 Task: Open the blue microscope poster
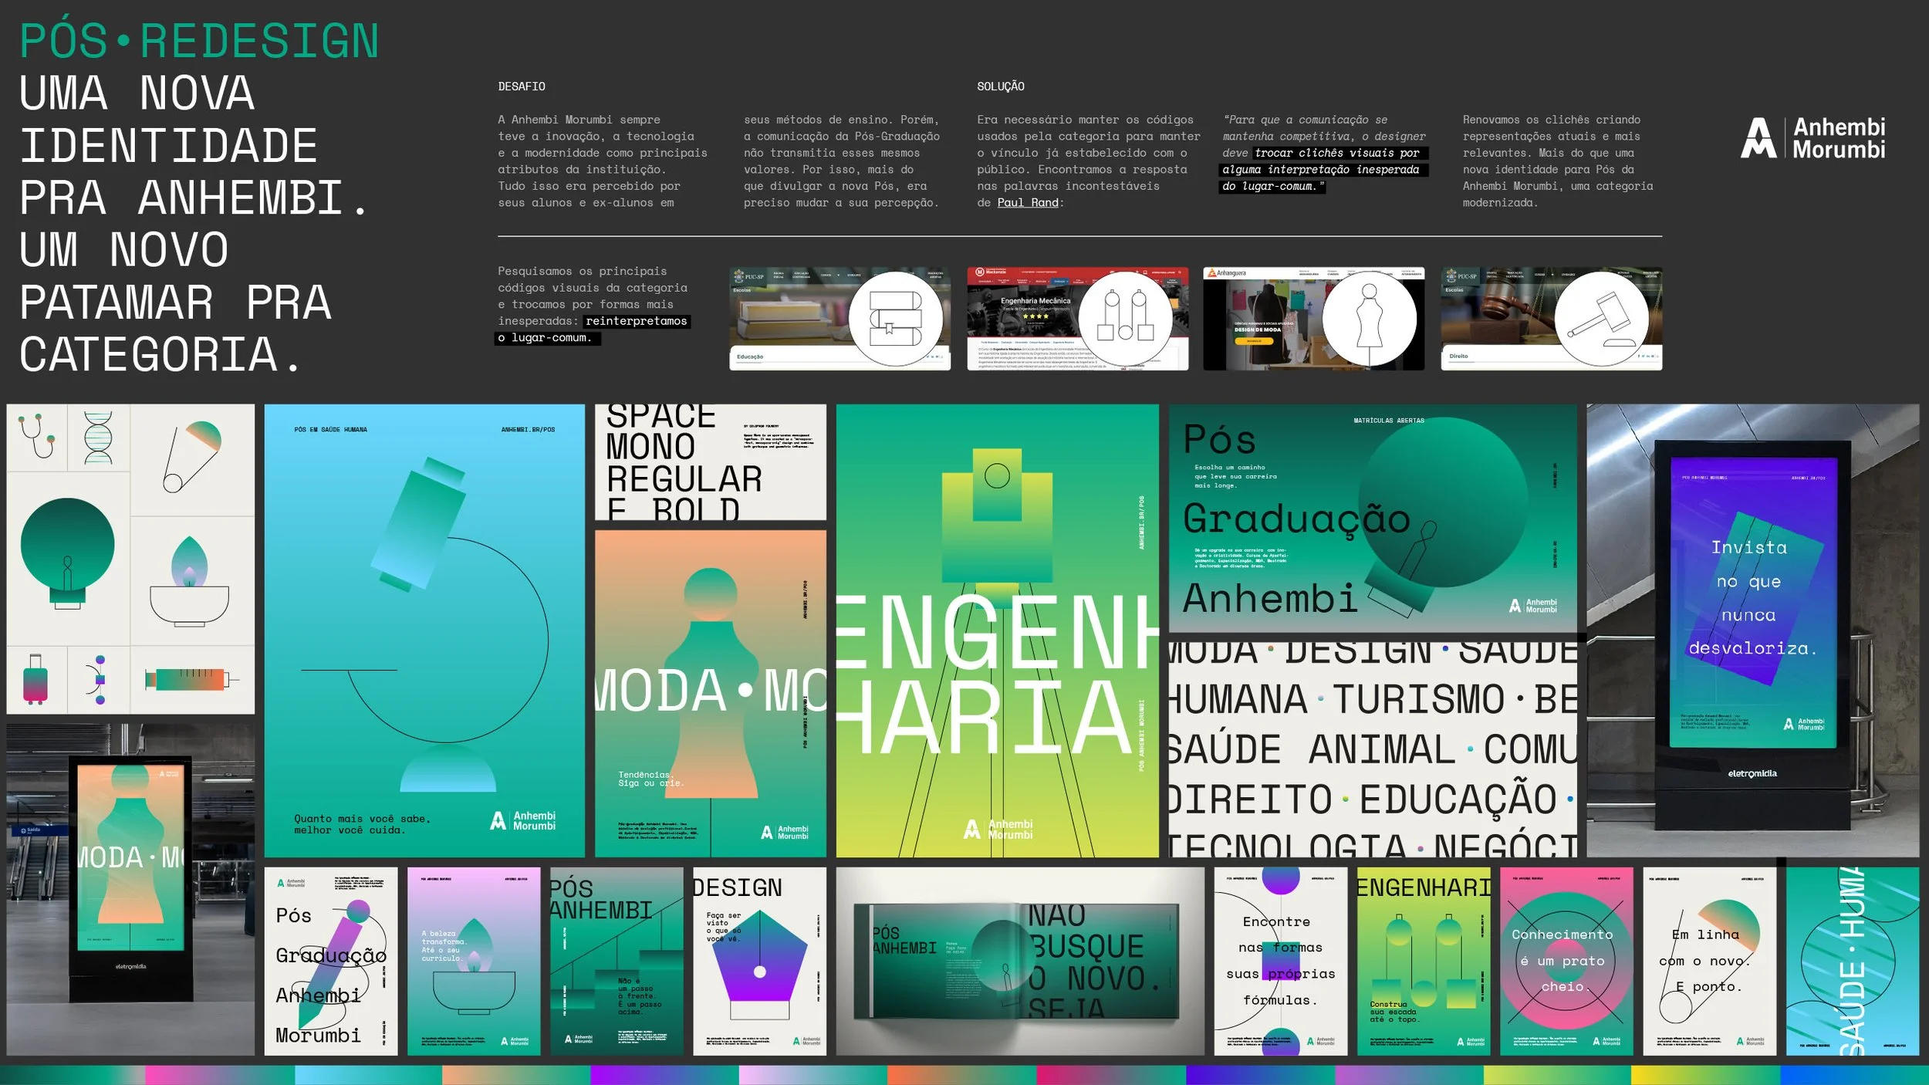point(424,630)
